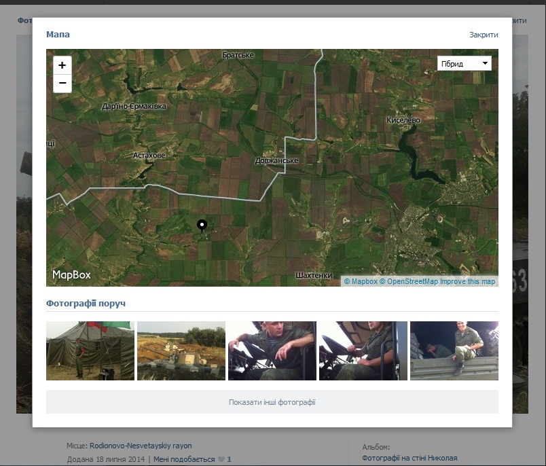The height and width of the screenshot is (466, 546).
Task: Open third nearby photo of seated soldier
Action: (272, 351)
